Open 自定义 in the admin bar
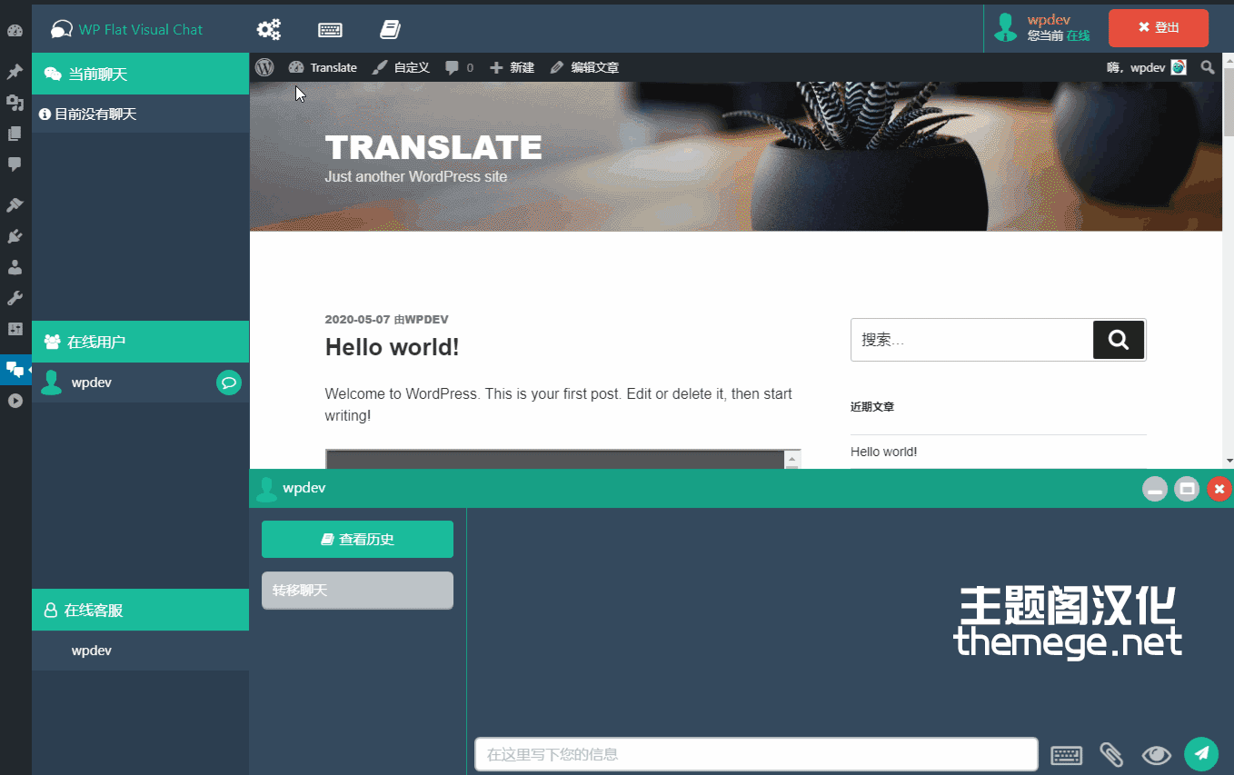This screenshot has width=1234, height=775. (401, 67)
